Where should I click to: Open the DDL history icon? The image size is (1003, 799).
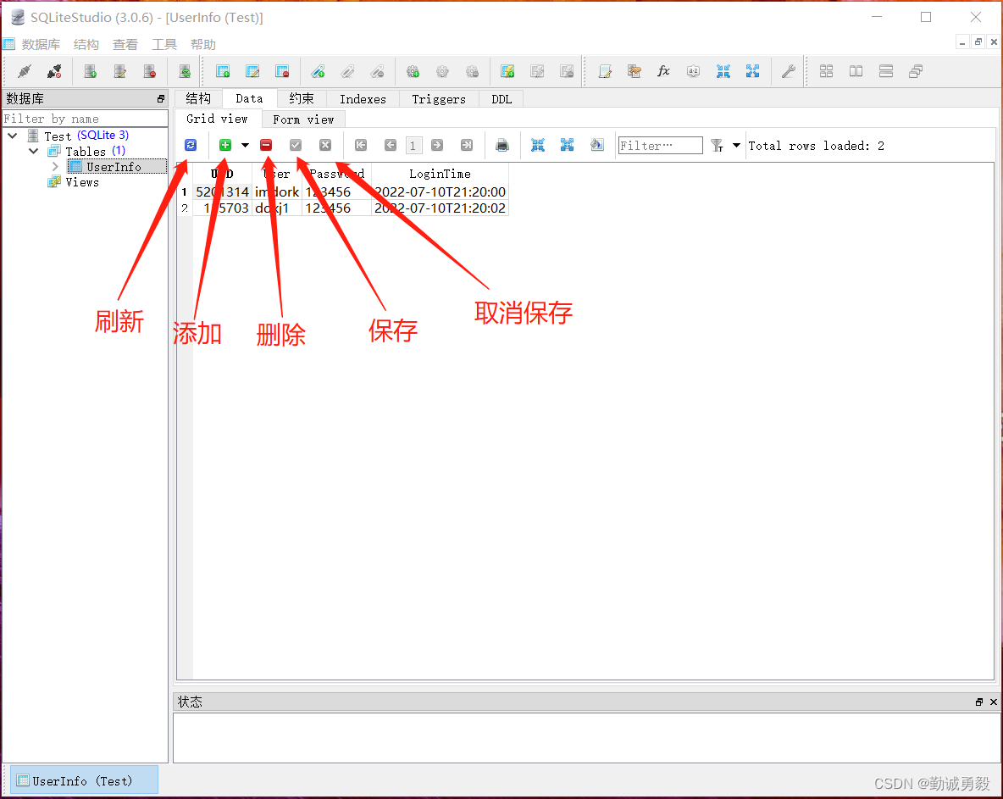coord(634,71)
